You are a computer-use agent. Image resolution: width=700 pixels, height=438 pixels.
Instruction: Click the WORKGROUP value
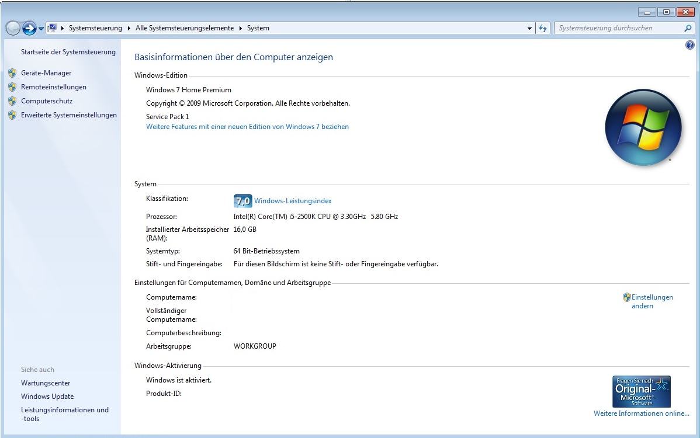255,346
